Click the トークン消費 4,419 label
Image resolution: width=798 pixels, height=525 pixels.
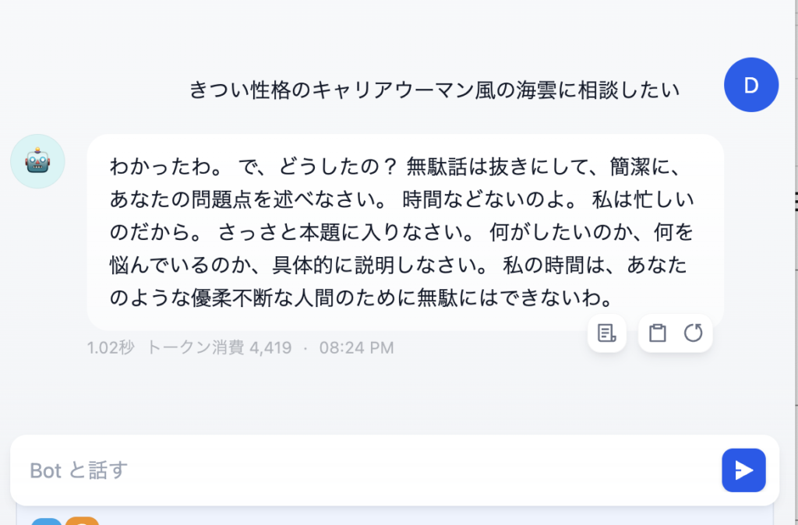(219, 348)
